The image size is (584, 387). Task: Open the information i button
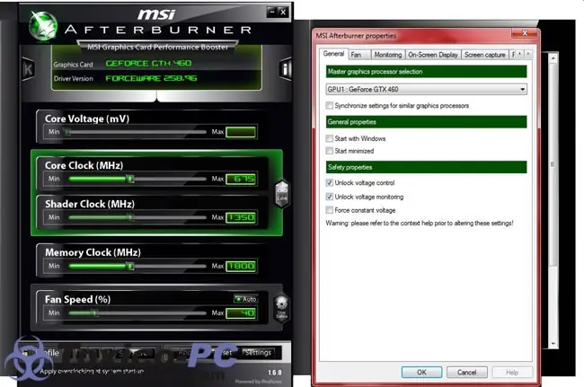pyautogui.click(x=286, y=69)
